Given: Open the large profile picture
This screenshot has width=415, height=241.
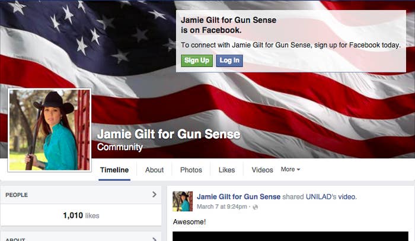Looking at the screenshot, I should pos(49,130).
